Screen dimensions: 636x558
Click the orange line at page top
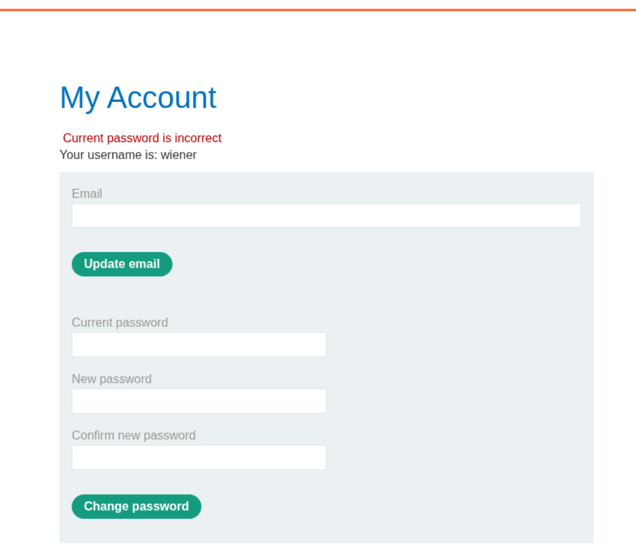point(318,10)
